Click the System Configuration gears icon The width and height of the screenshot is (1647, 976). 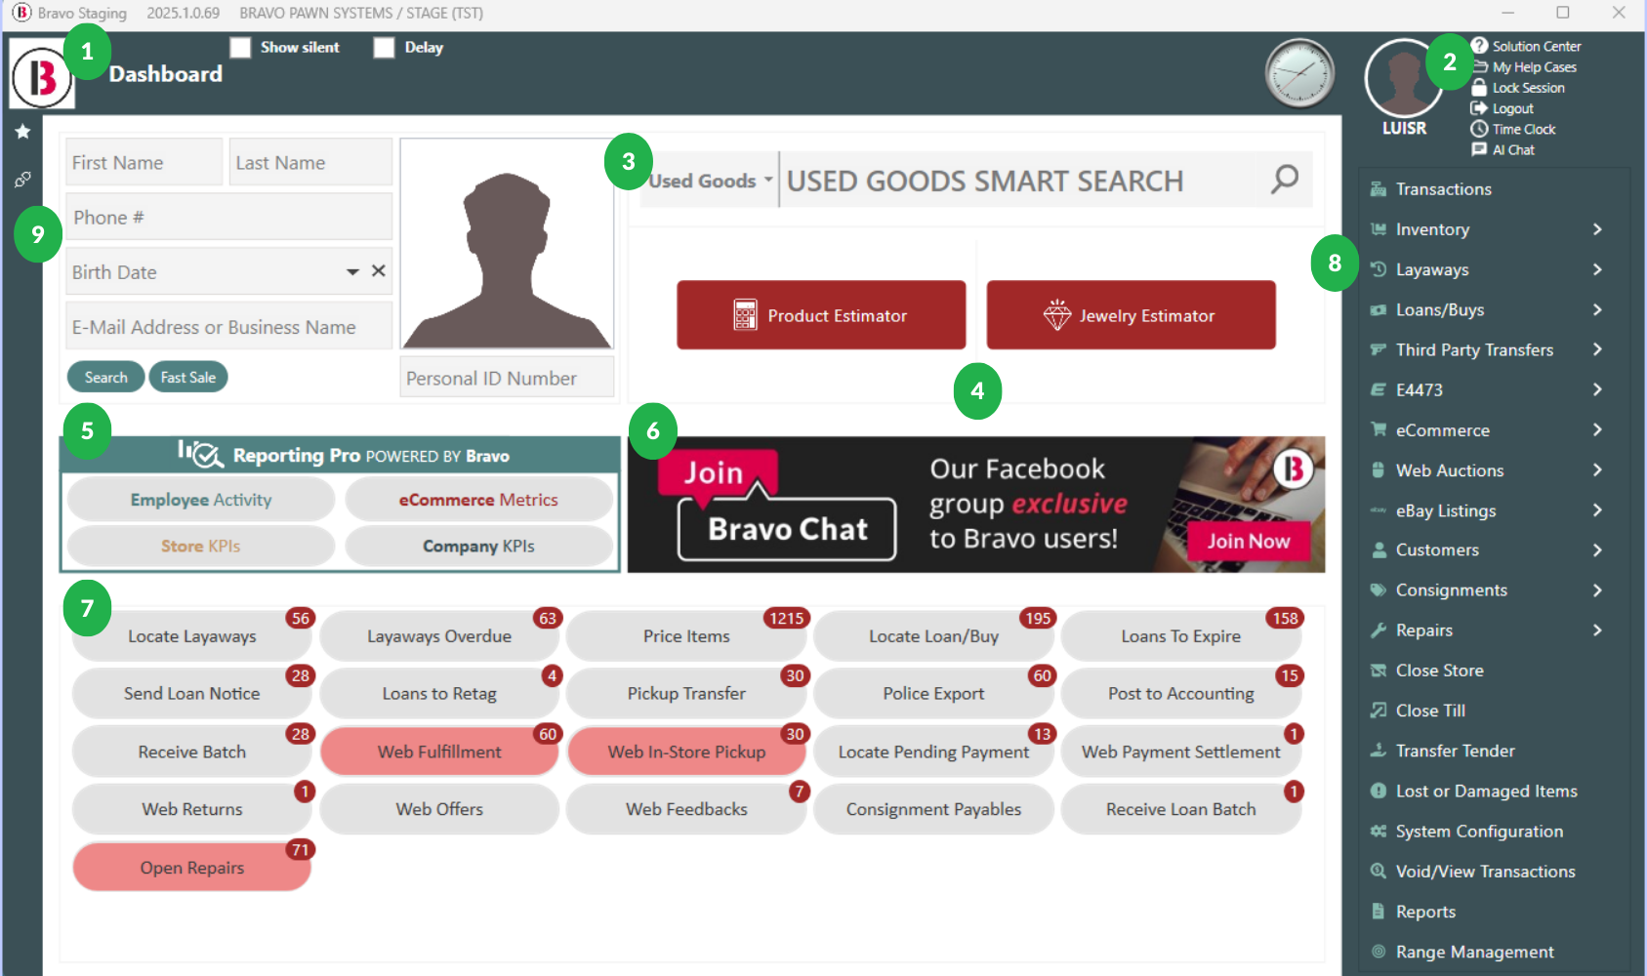point(1379,832)
